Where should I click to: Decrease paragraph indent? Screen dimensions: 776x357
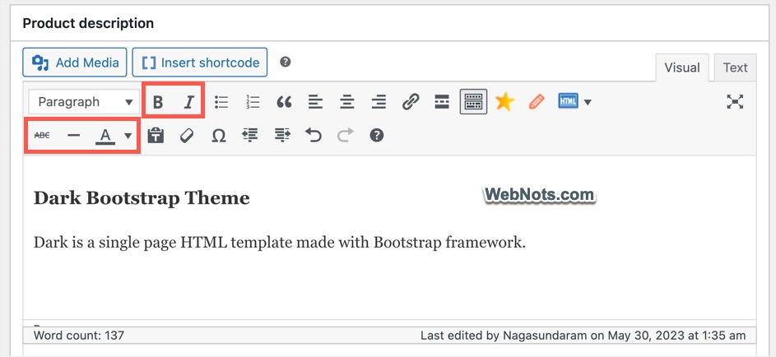(x=250, y=135)
